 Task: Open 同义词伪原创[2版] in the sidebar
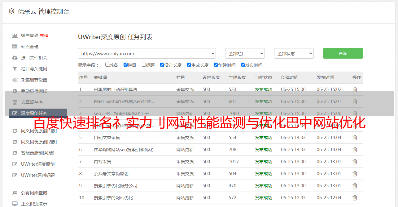(x=39, y=142)
